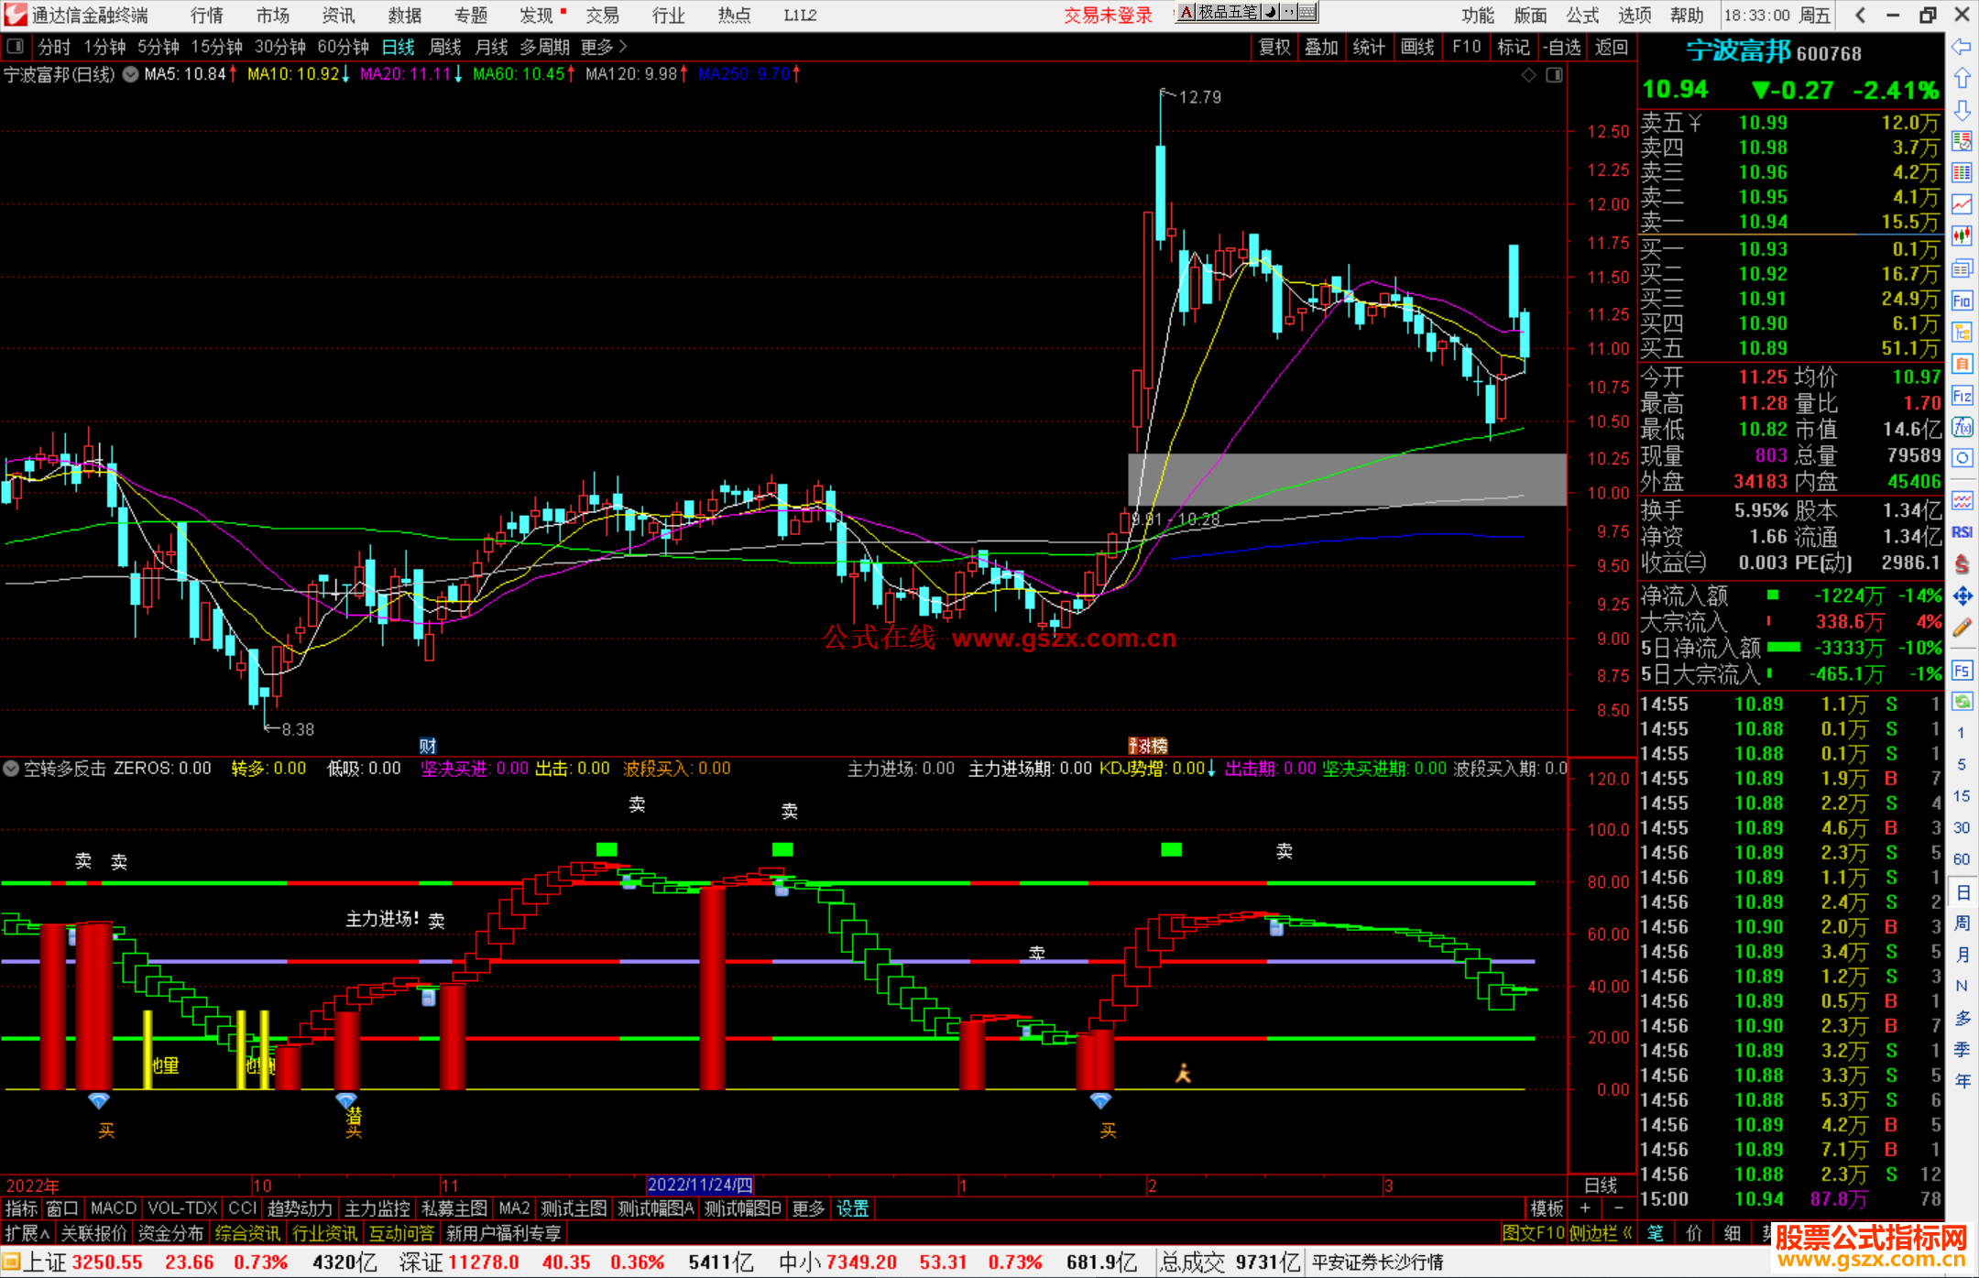Screen dimensions: 1979x1278
Task: Click the 2022/11/24/四 date marker
Action: tap(700, 1185)
